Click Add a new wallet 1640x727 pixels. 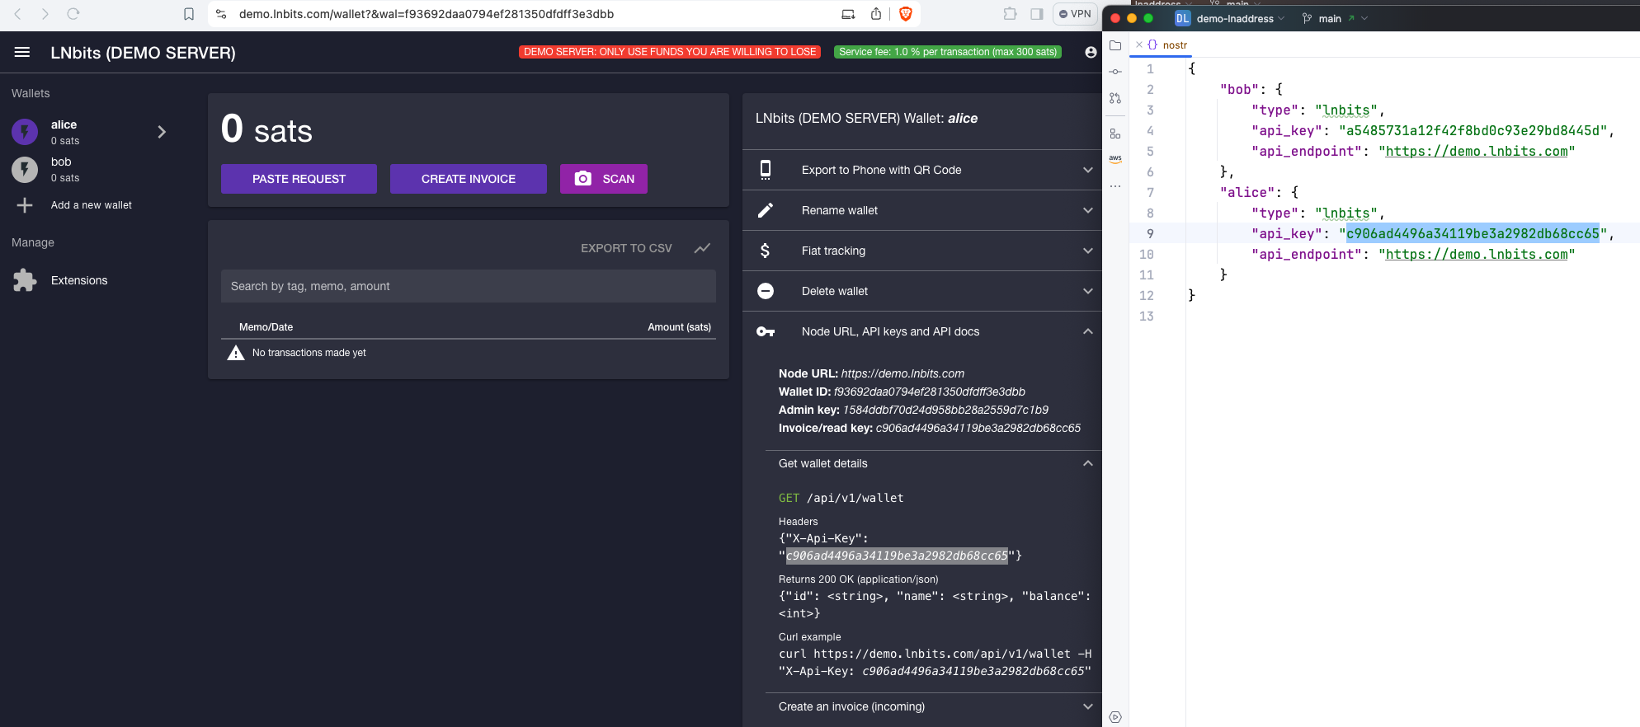pyautogui.click(x=91, y=205)
